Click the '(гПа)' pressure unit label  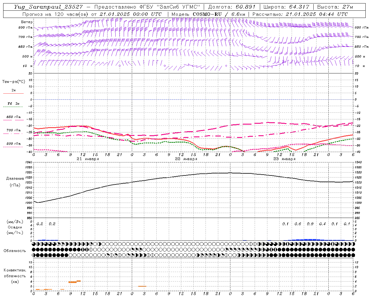coord(15,185)
